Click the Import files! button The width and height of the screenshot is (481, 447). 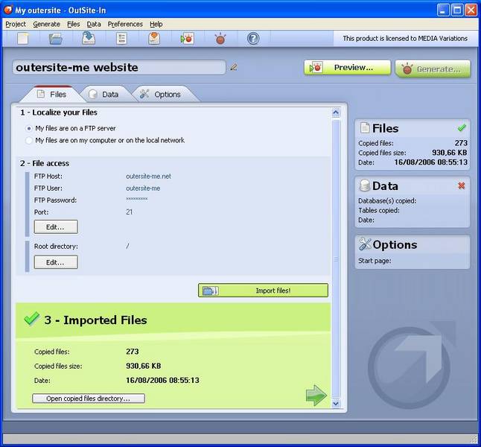[x=263, y=290]
